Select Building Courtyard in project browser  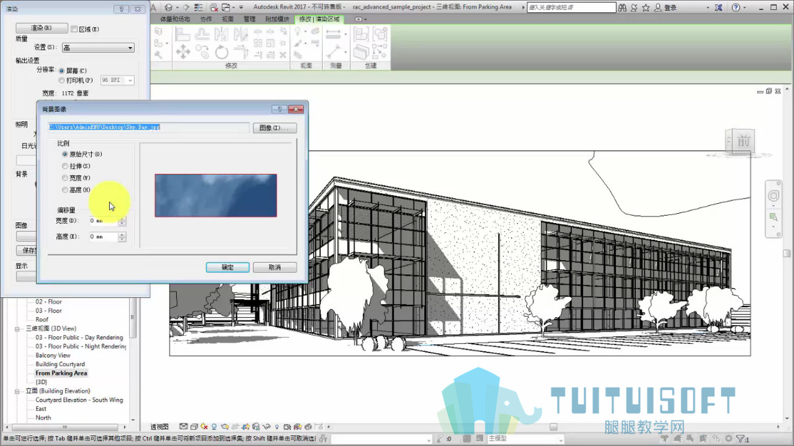point(60,364)
